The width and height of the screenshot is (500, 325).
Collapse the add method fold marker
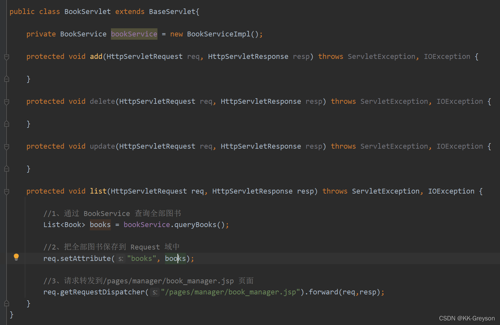pyautogui.click(x=7, y=57)
